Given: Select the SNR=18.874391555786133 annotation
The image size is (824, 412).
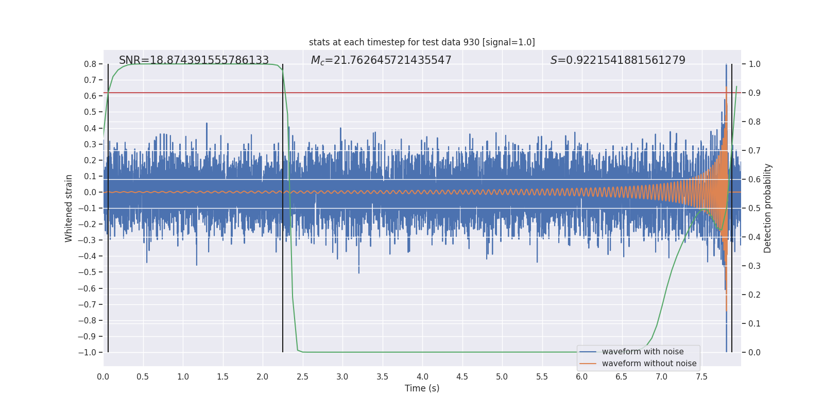Looking at the screenshot, I should click(194, 60).
